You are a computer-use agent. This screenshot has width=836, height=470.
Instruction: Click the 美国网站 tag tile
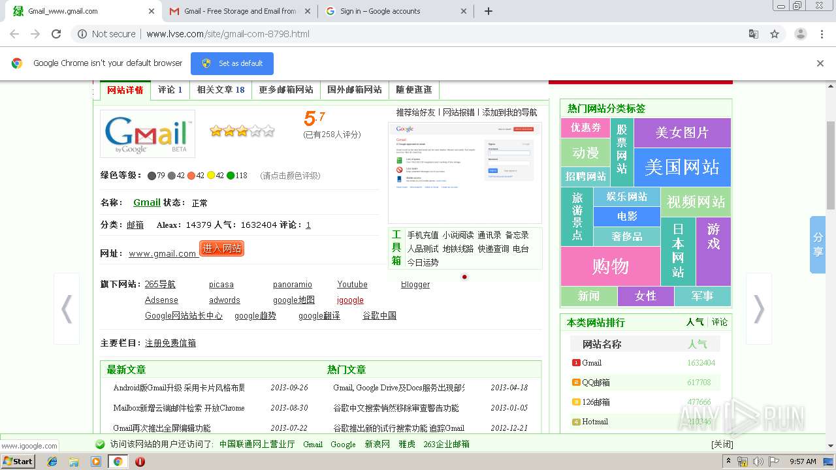coord(682,167)
